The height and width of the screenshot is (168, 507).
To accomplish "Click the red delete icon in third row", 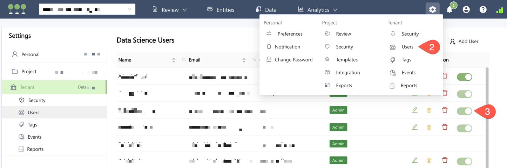I will pyautogui.click(x=445, y=110).
